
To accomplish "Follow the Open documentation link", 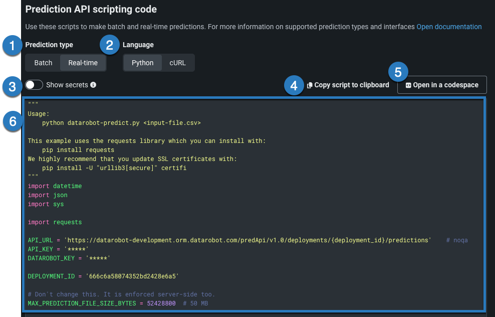I will pos(449,27).
